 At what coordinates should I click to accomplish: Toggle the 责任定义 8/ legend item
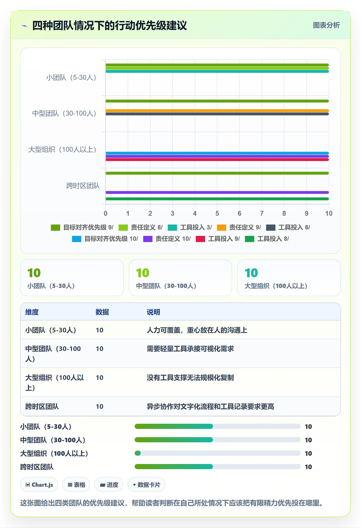[141, 227]
